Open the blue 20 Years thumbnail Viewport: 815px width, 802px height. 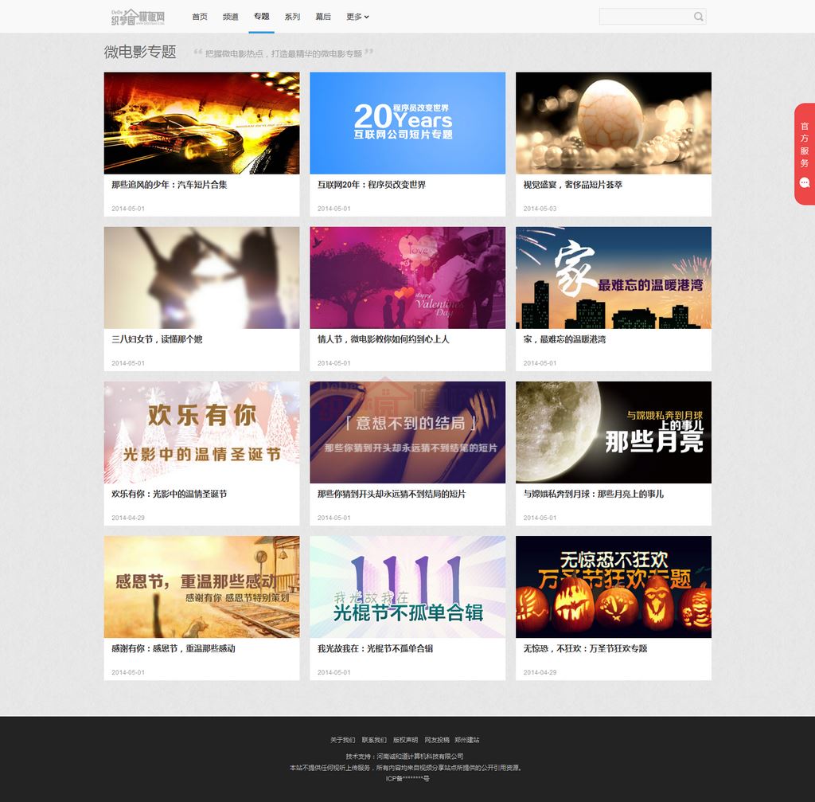407,123
